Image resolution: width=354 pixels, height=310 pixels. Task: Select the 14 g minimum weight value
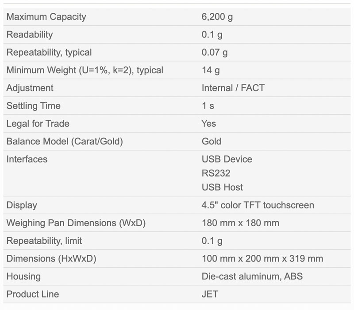click(x=211, y=70)
